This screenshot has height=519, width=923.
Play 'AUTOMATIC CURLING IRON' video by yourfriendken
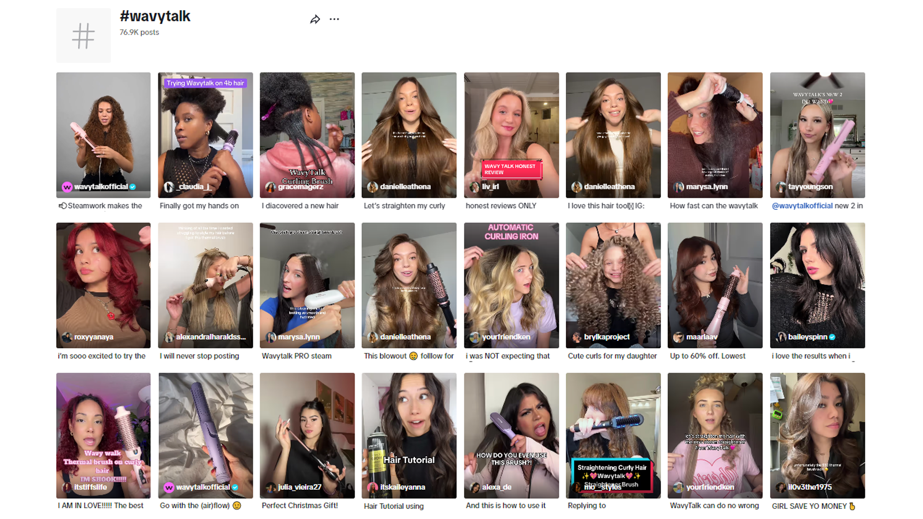tap(511, 285)
